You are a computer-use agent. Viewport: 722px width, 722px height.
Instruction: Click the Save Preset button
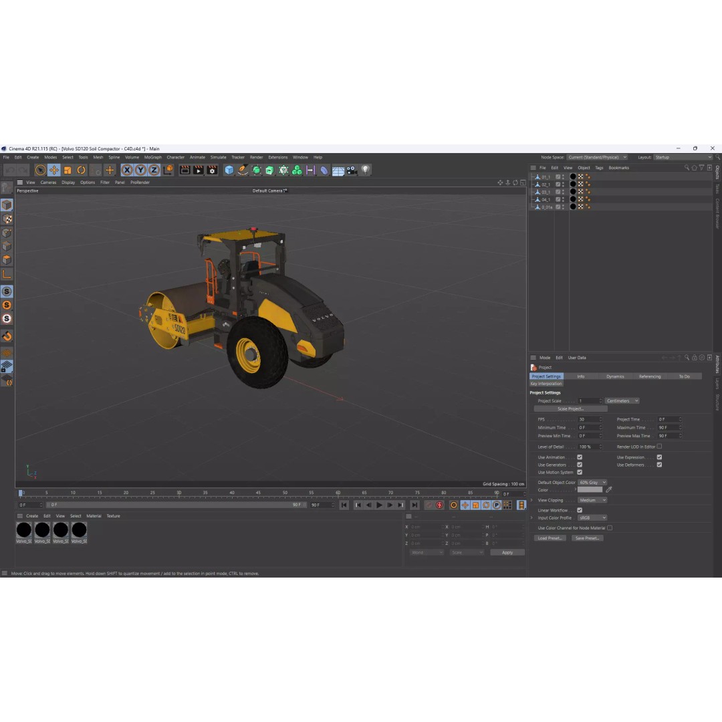(587, 537)
